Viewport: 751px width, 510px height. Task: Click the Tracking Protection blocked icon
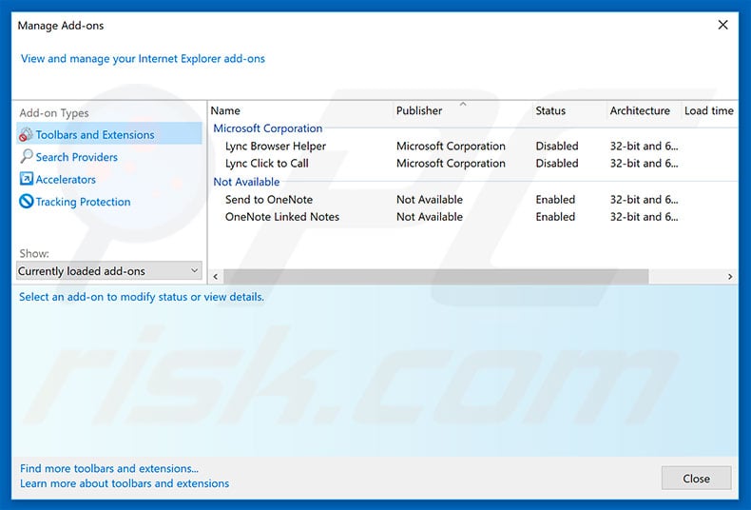pyautogui.click(x=27, y=201)
